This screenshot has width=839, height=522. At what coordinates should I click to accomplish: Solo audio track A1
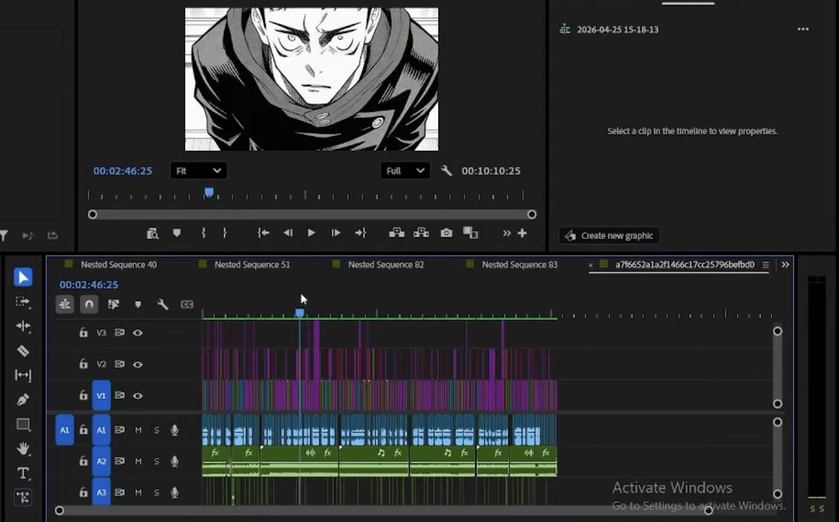click(157, 430)
